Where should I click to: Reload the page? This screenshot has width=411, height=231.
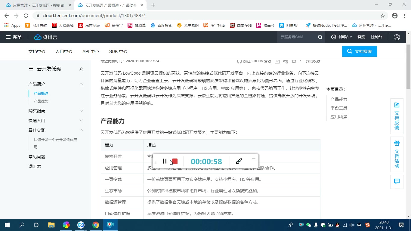[x=26, y=16]
